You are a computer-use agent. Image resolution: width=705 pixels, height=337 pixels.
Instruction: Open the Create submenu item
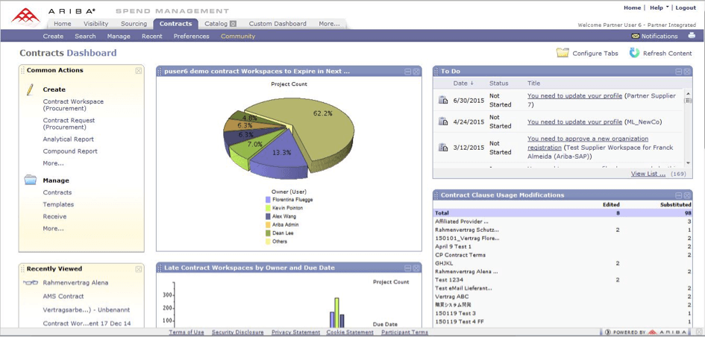click(x=53, y=36)
